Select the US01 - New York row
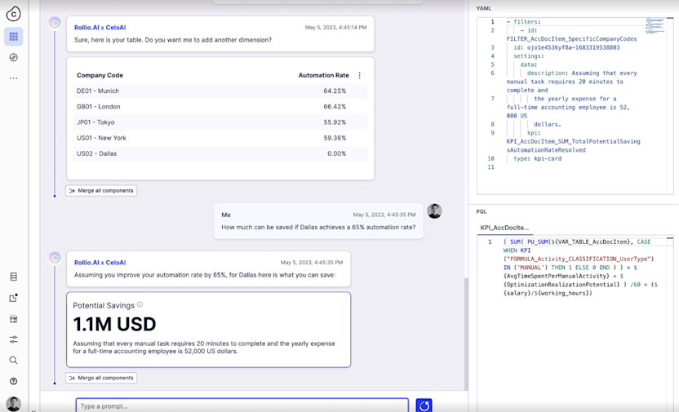679x412 pixels. coord(220,138)
